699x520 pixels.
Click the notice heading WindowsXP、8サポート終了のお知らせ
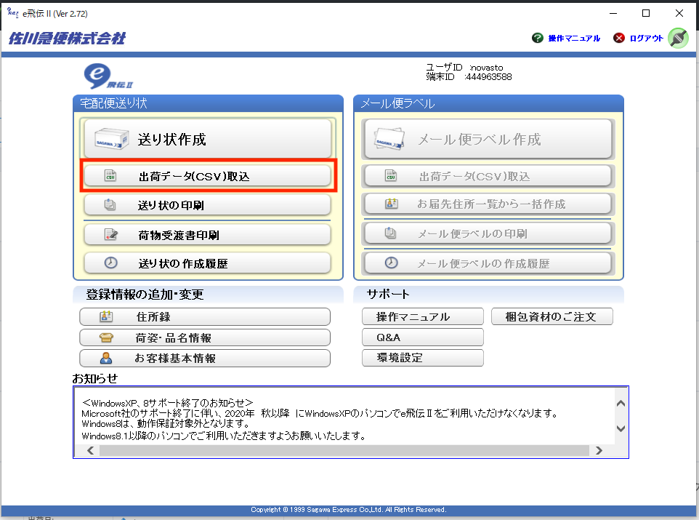168,403
